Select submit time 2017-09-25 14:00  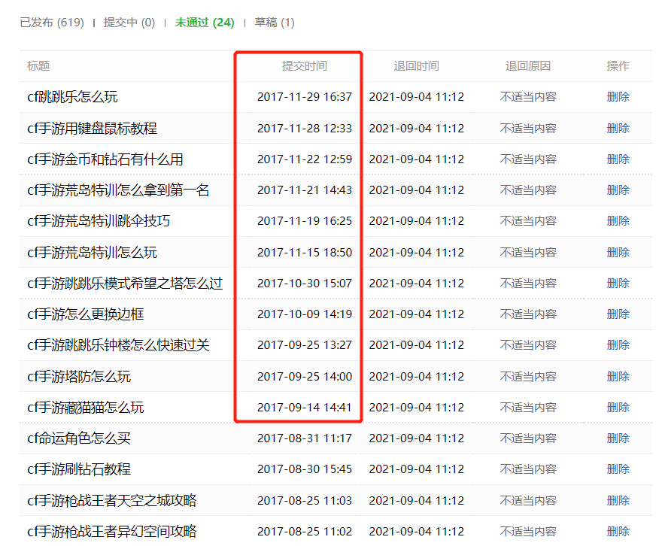(305, 377)
